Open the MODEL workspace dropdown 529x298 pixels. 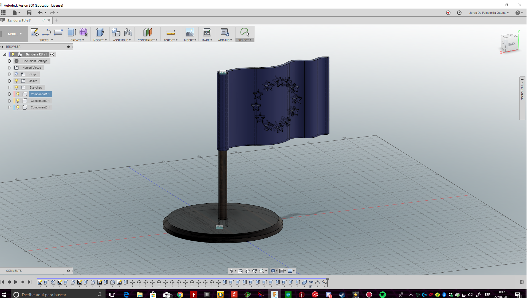point(15,34)
